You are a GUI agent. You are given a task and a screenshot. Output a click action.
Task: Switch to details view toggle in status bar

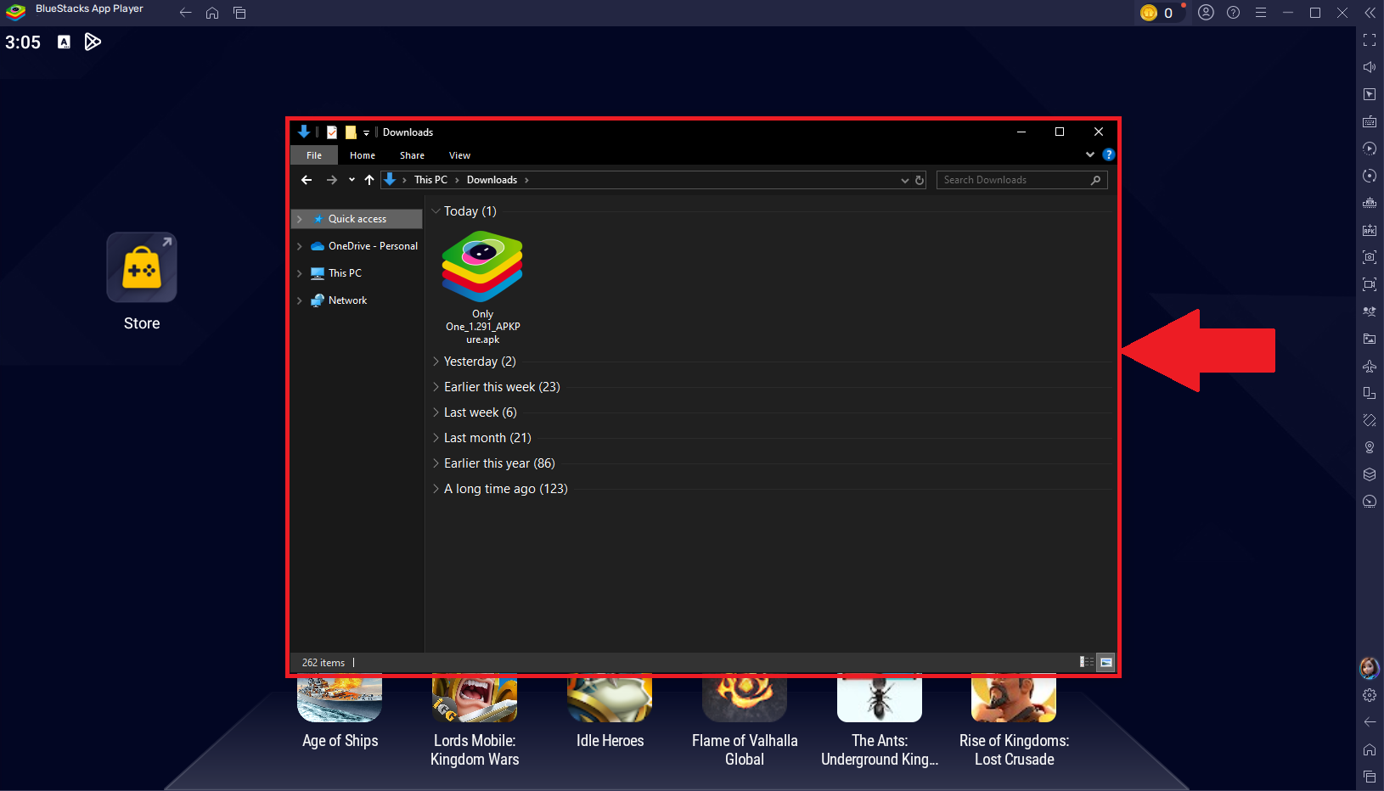[x=1086, y=662]
